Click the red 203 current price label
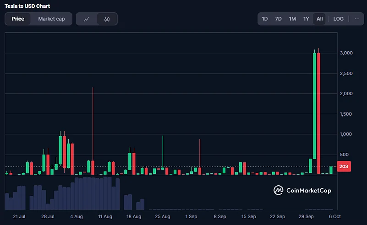This screenshot has height=225, width=367. tap(344, 167)
